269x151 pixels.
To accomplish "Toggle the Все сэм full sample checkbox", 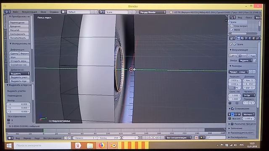I will point(230,118).
